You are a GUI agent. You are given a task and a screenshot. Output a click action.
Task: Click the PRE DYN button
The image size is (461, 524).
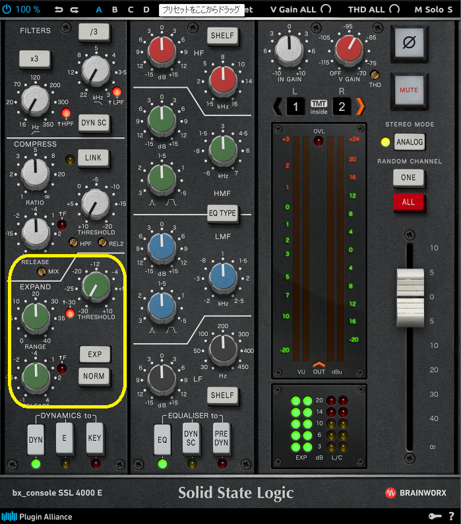pos(222,438)
